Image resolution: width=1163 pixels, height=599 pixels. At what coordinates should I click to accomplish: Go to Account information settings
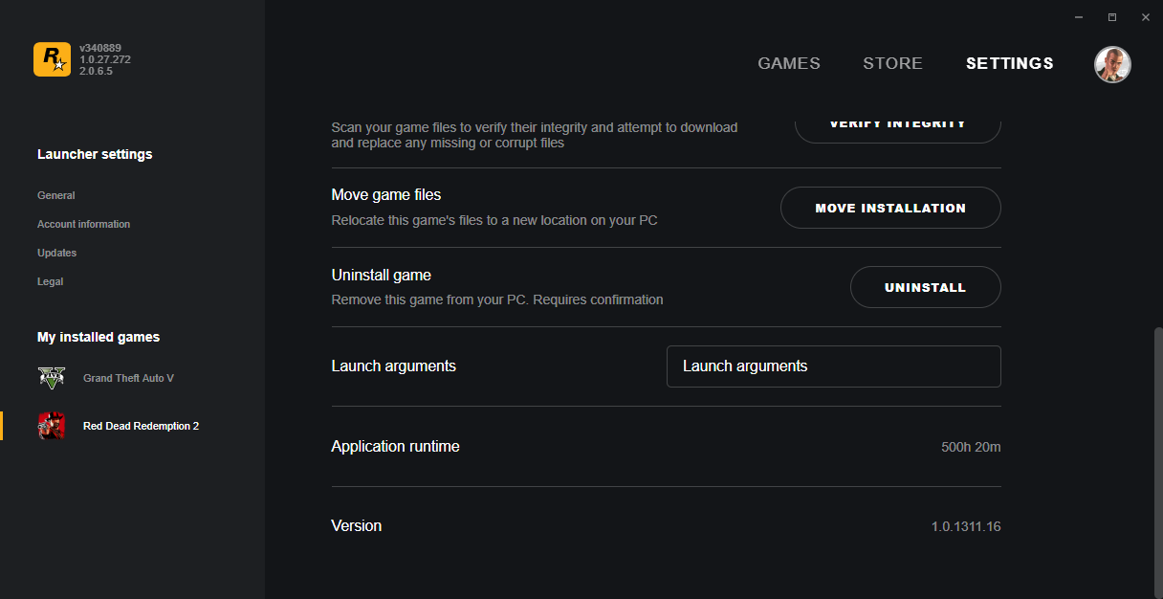pyautogui.click(x=83, y=224)
